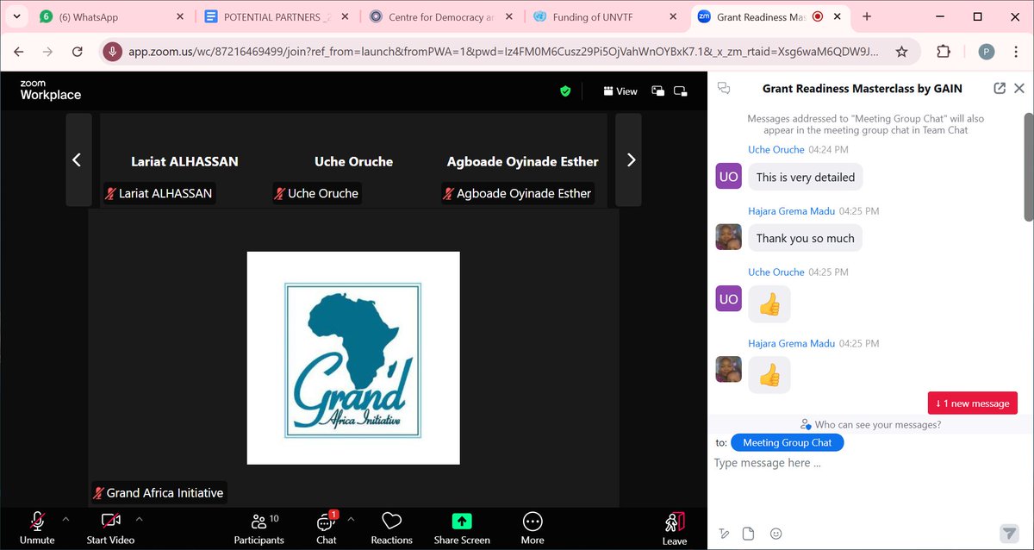
Task: Reload the Zoom page
Action: click(x=77, y=52)
